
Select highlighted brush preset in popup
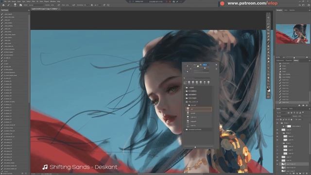pyautogui.click(x=199, y=109)
